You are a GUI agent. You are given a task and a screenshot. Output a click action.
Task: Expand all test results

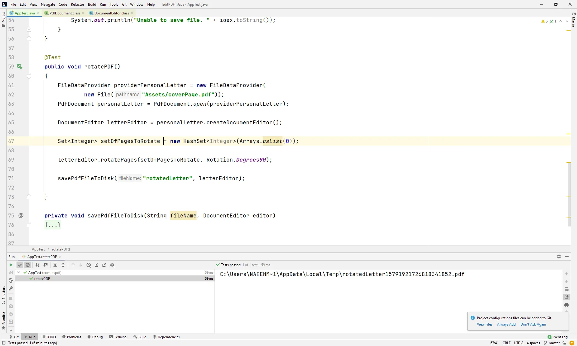(x=55, y=265)
